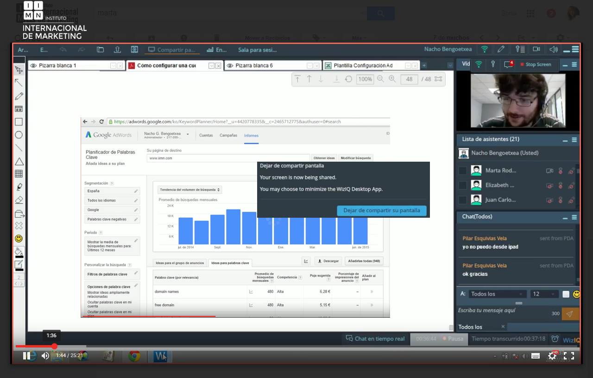The image size is (593, 378).
Task: Open Chat(Todos) panel menu icon
Action: 574,217
